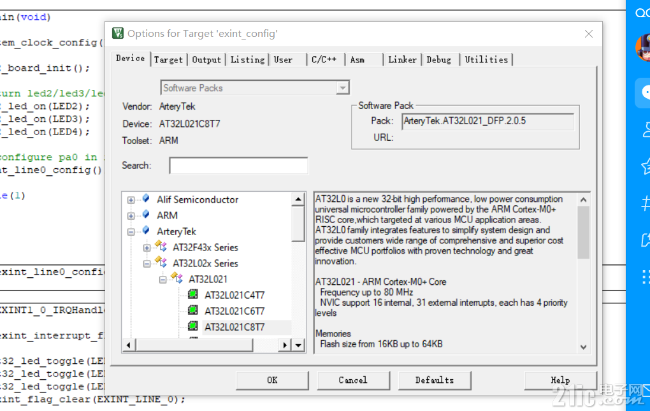This screenshot has height=411, width=650.
Task: Click the 'Flash size from 16KB up to 64KB' line
Action: pos(381,344)
